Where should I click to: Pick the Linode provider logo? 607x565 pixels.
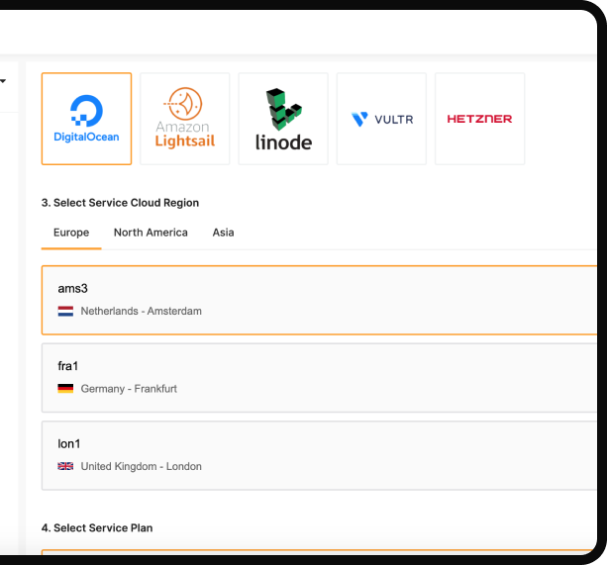coord(283,119)
